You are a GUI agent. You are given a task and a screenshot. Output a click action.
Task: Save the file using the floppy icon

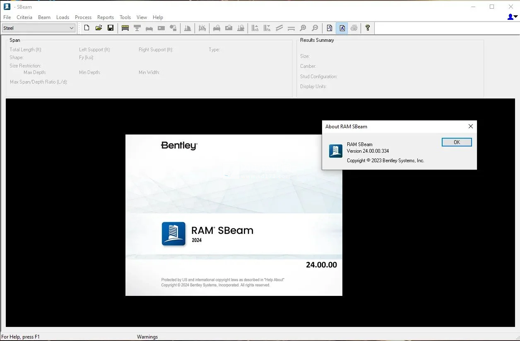coord(111,28)
